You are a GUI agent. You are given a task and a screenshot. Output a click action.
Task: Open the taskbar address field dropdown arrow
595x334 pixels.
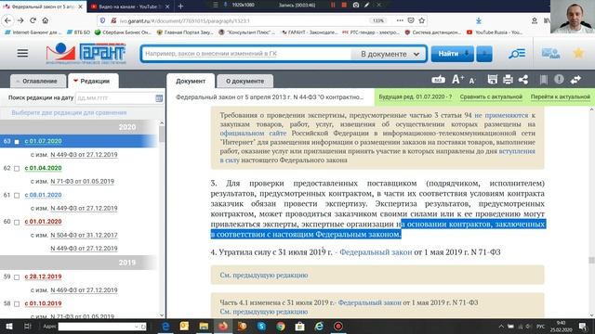pyautogui.click(x=137, y=327)
